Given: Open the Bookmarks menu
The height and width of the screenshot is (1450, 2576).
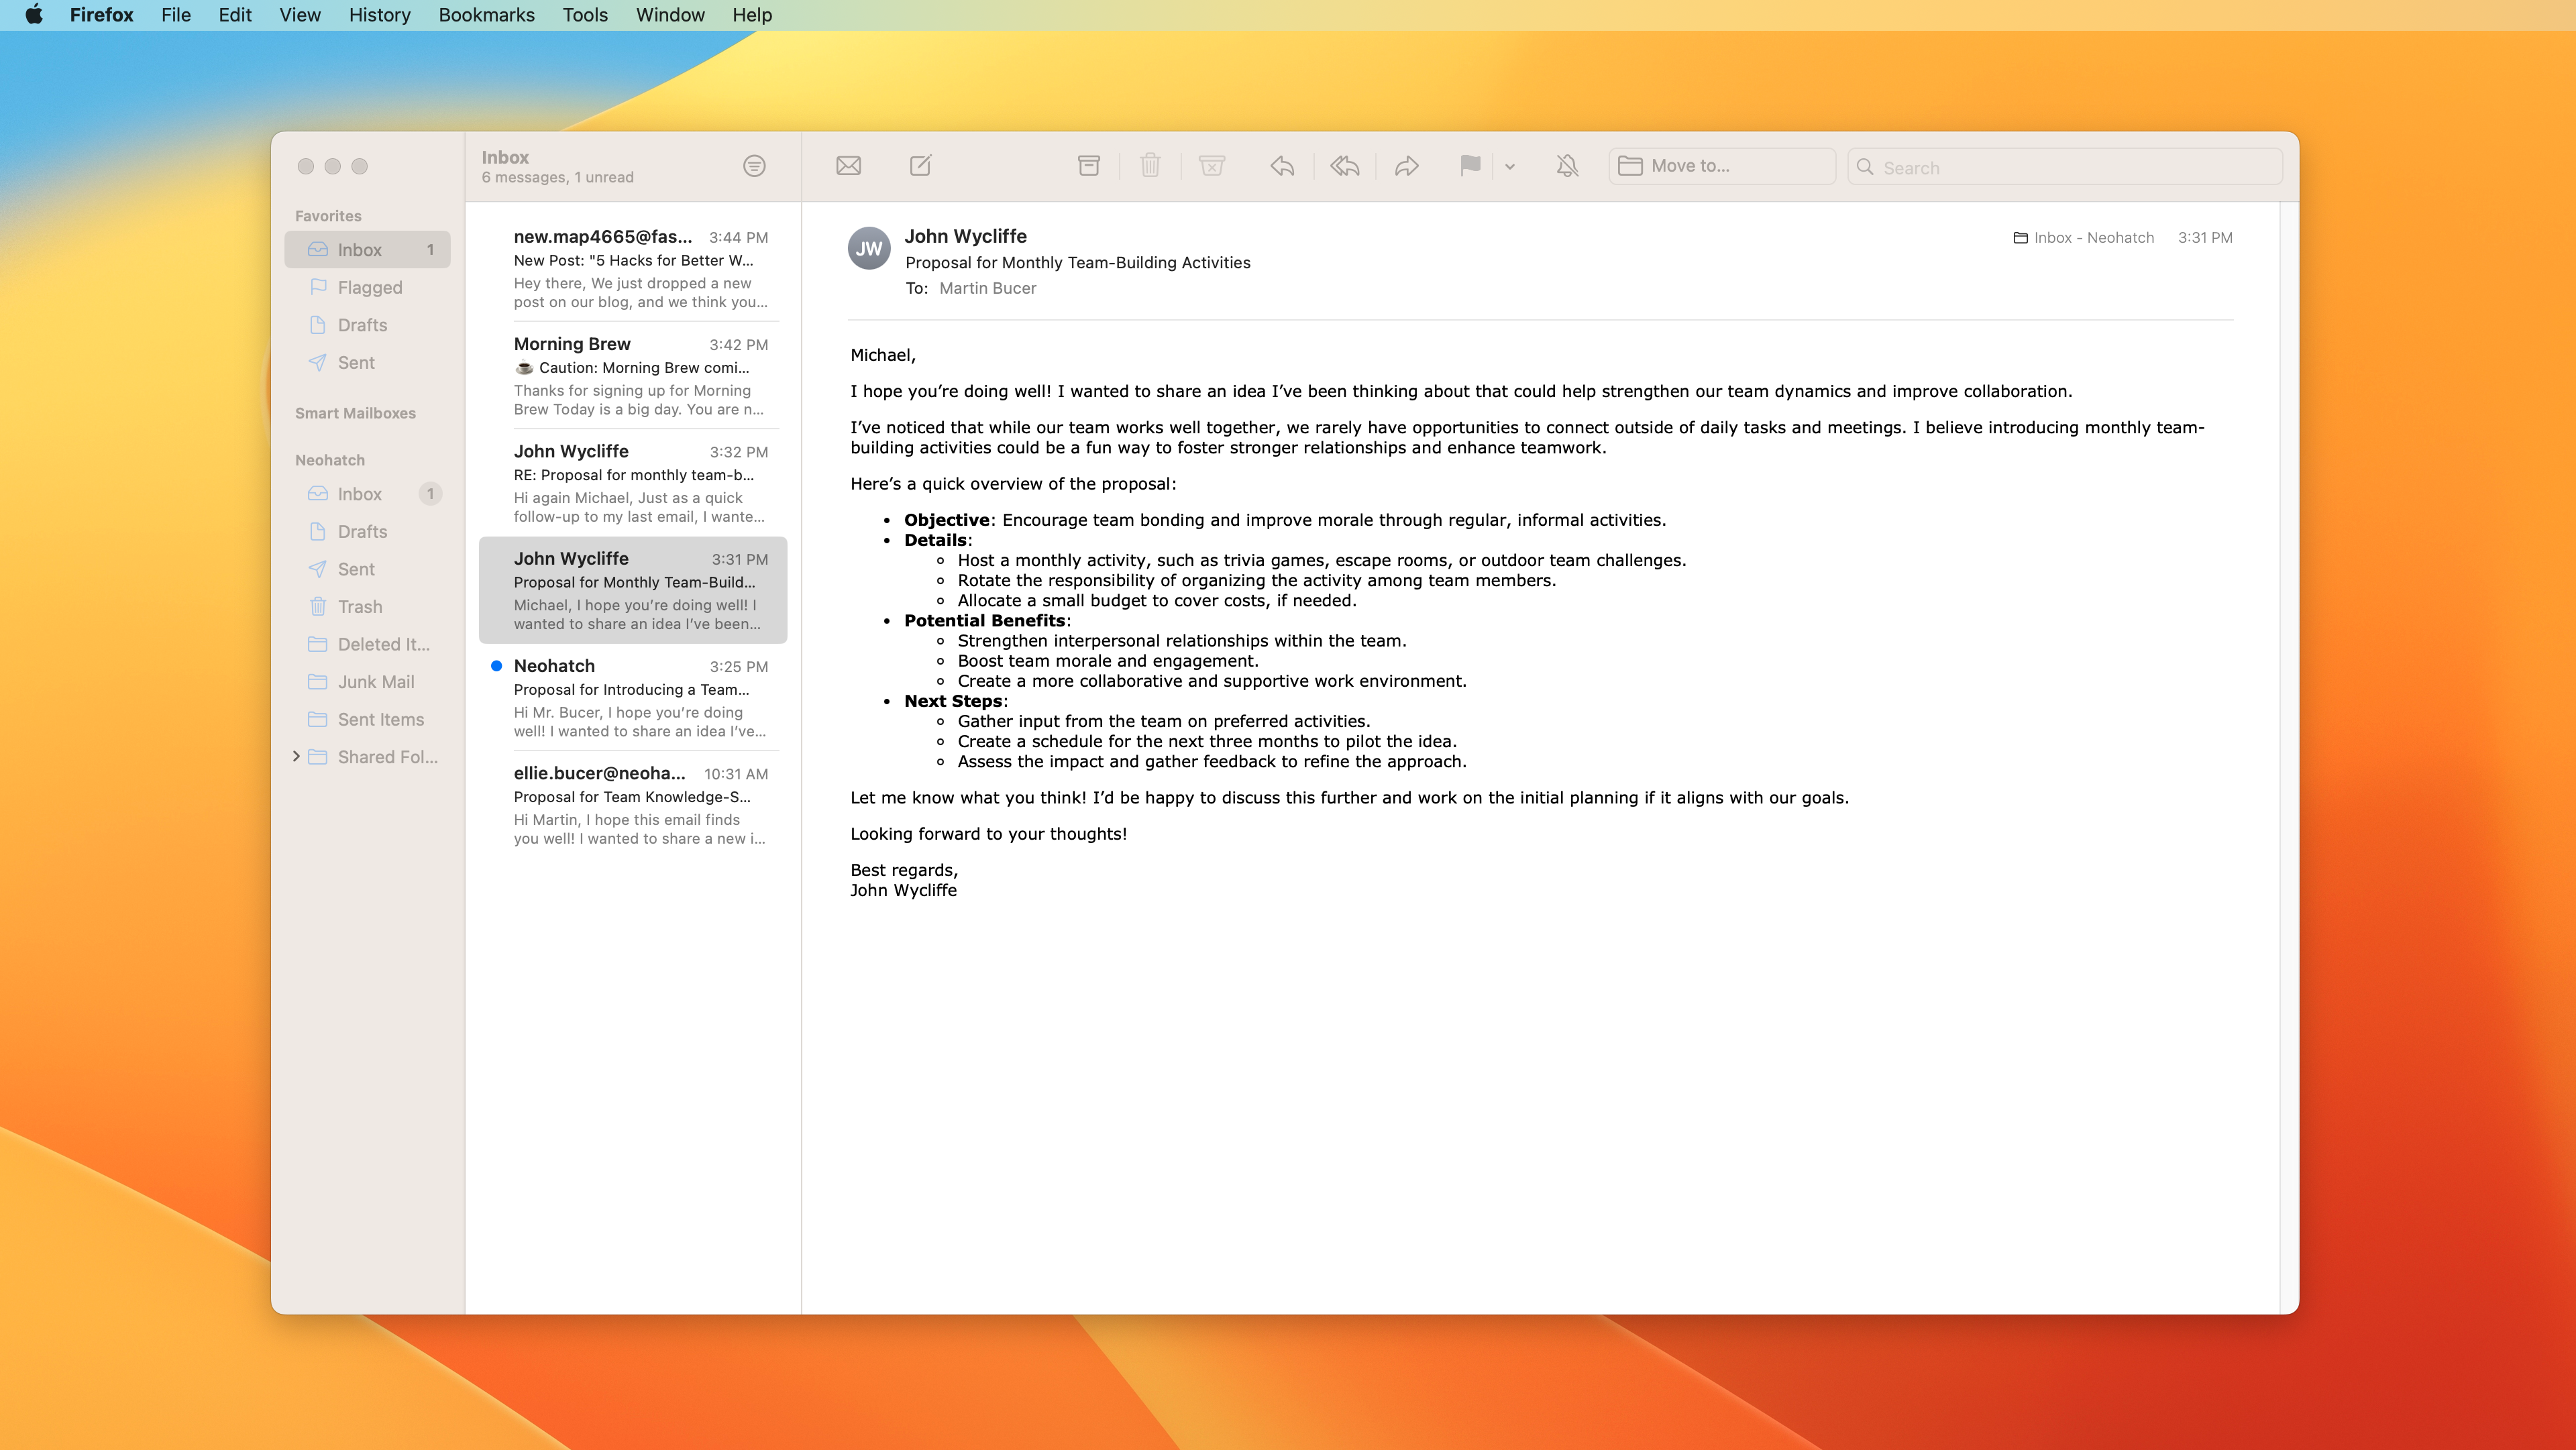Looking at the screenshot, I should (x=486, y=15).
